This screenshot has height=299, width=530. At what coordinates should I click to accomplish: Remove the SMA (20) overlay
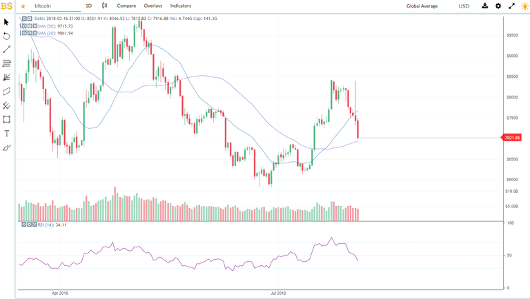(35, 33)
